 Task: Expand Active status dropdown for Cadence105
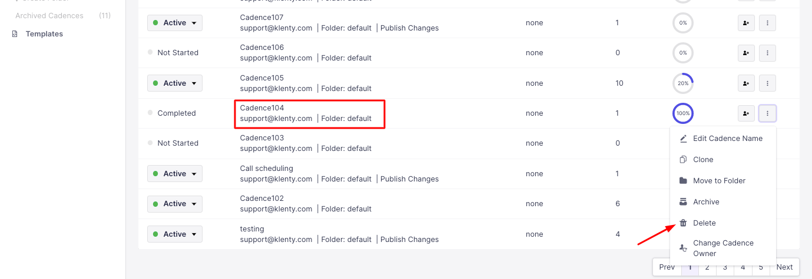[175, 83]
